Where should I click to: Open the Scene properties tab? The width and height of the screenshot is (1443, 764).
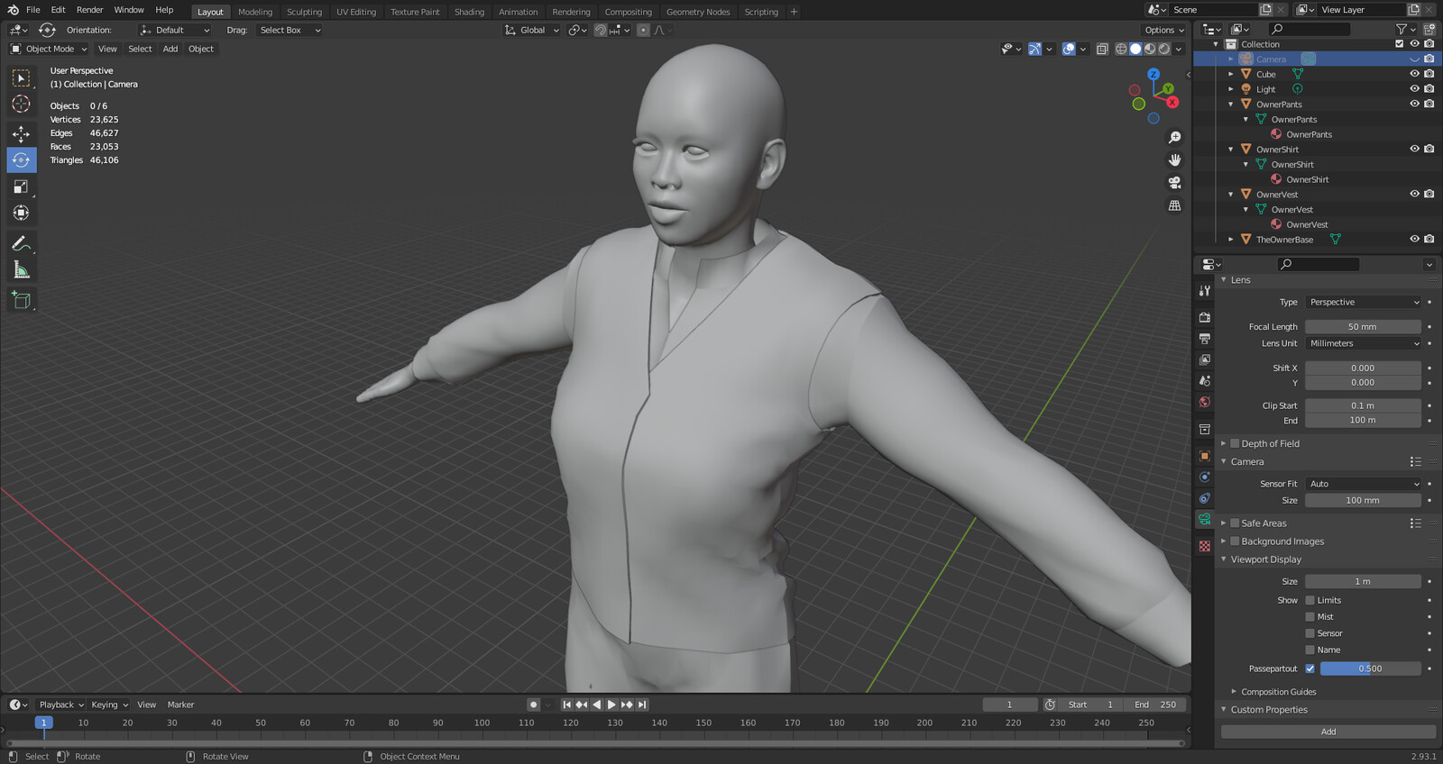coord(1204,381)
